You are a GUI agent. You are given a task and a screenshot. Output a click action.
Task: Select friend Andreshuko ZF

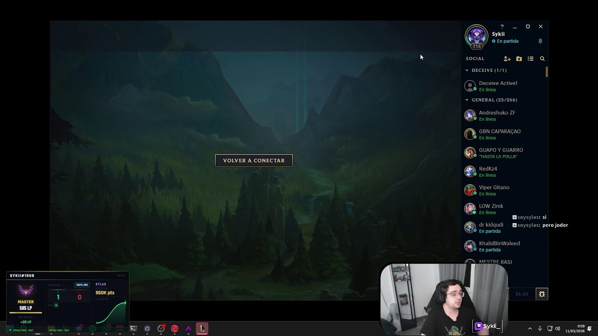pyautogui.click(x=504, y=115)
